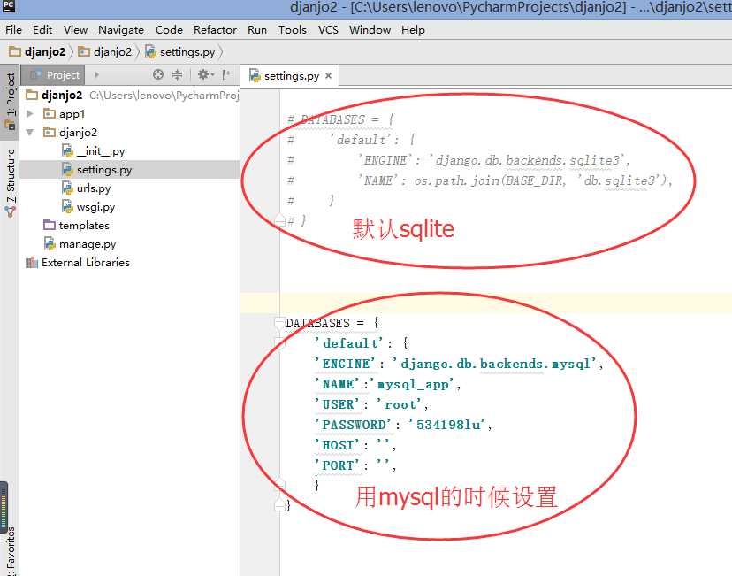Open the Navigate menu
732x576 pixels.
coord(121,30)
